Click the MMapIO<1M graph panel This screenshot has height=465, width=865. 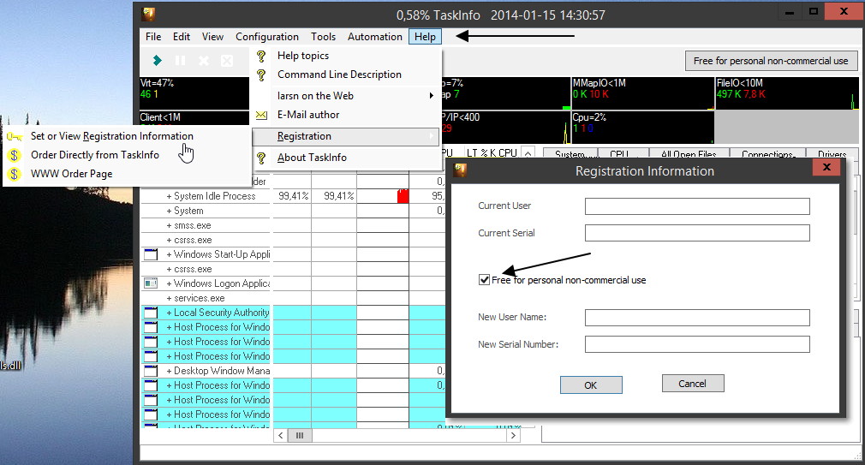[642, 93]
